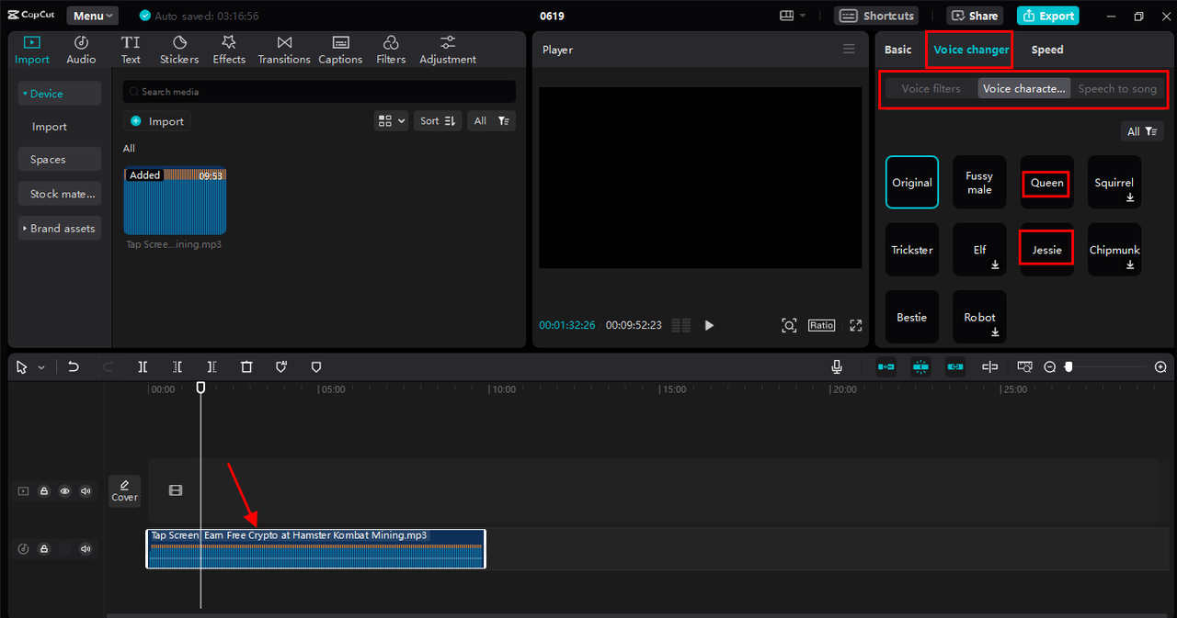This screenshot has width=1177, height=618.
Task: Select the Voice characters sub-tab
Action: click(1024, 88)
